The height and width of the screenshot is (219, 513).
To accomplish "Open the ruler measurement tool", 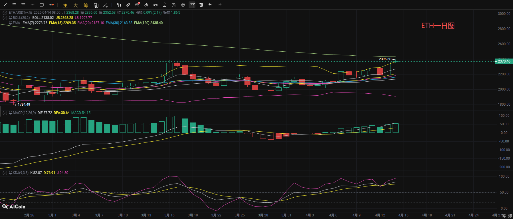I will tap(128, 5).
